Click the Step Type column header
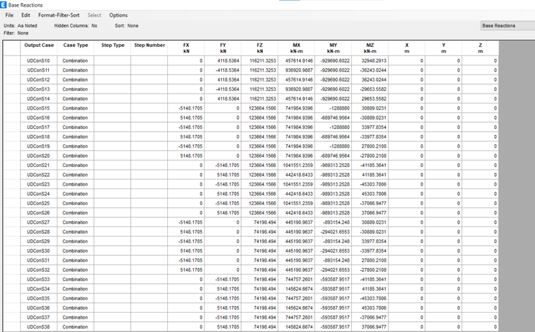Image resolution: width=535 pixels, height=332 pixels. [x=112, y=48]
